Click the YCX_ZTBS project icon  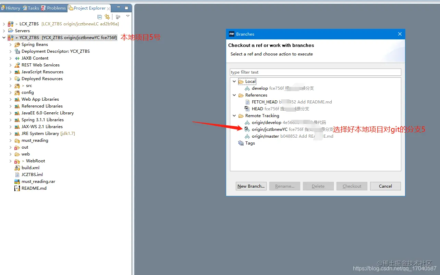pyautogui.click(x=11, y=38)
